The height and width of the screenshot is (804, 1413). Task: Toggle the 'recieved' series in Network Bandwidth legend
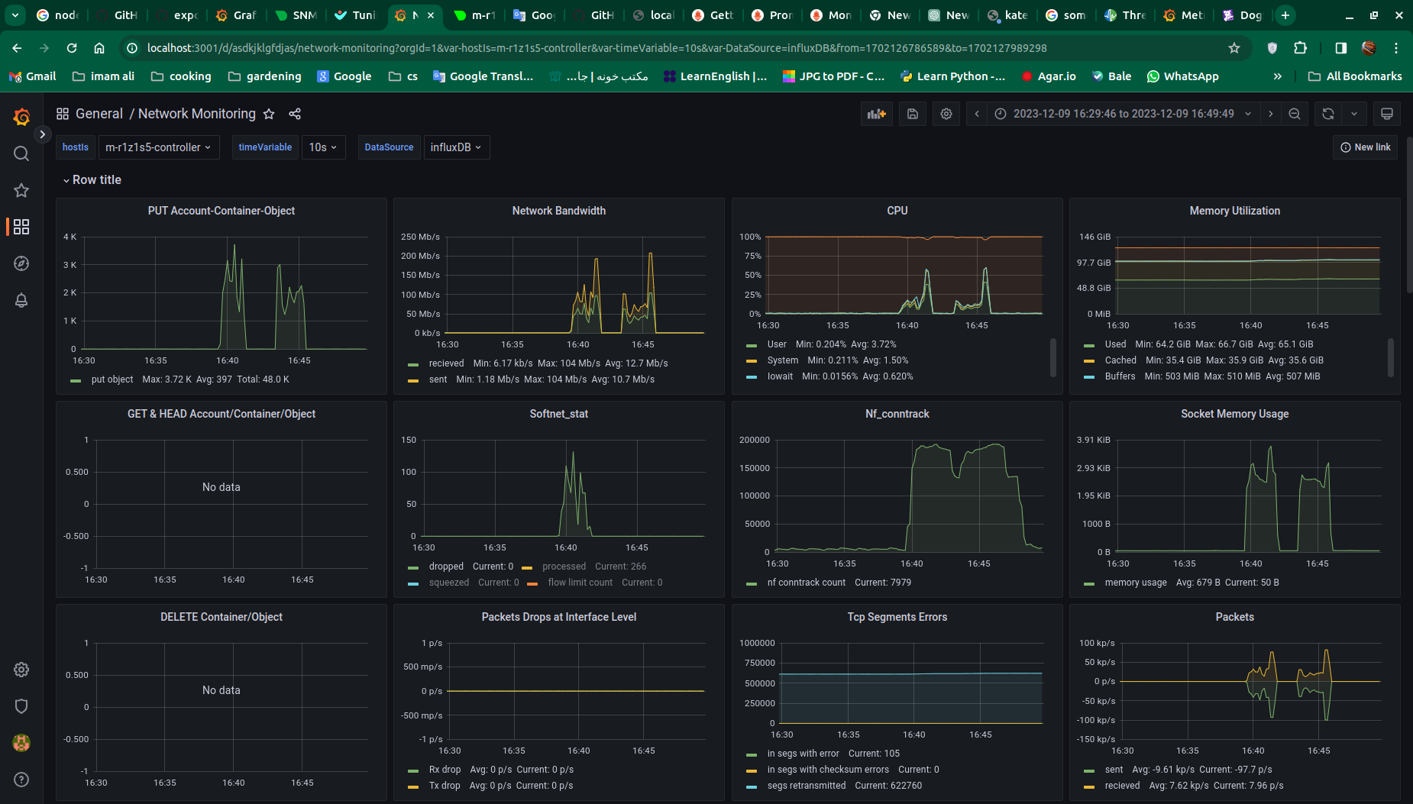446,363
